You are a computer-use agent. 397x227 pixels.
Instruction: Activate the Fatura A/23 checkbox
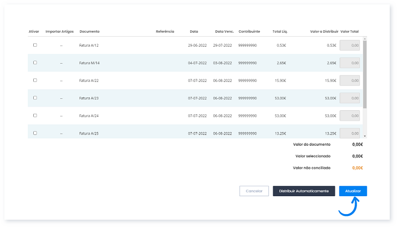(35, 98)
